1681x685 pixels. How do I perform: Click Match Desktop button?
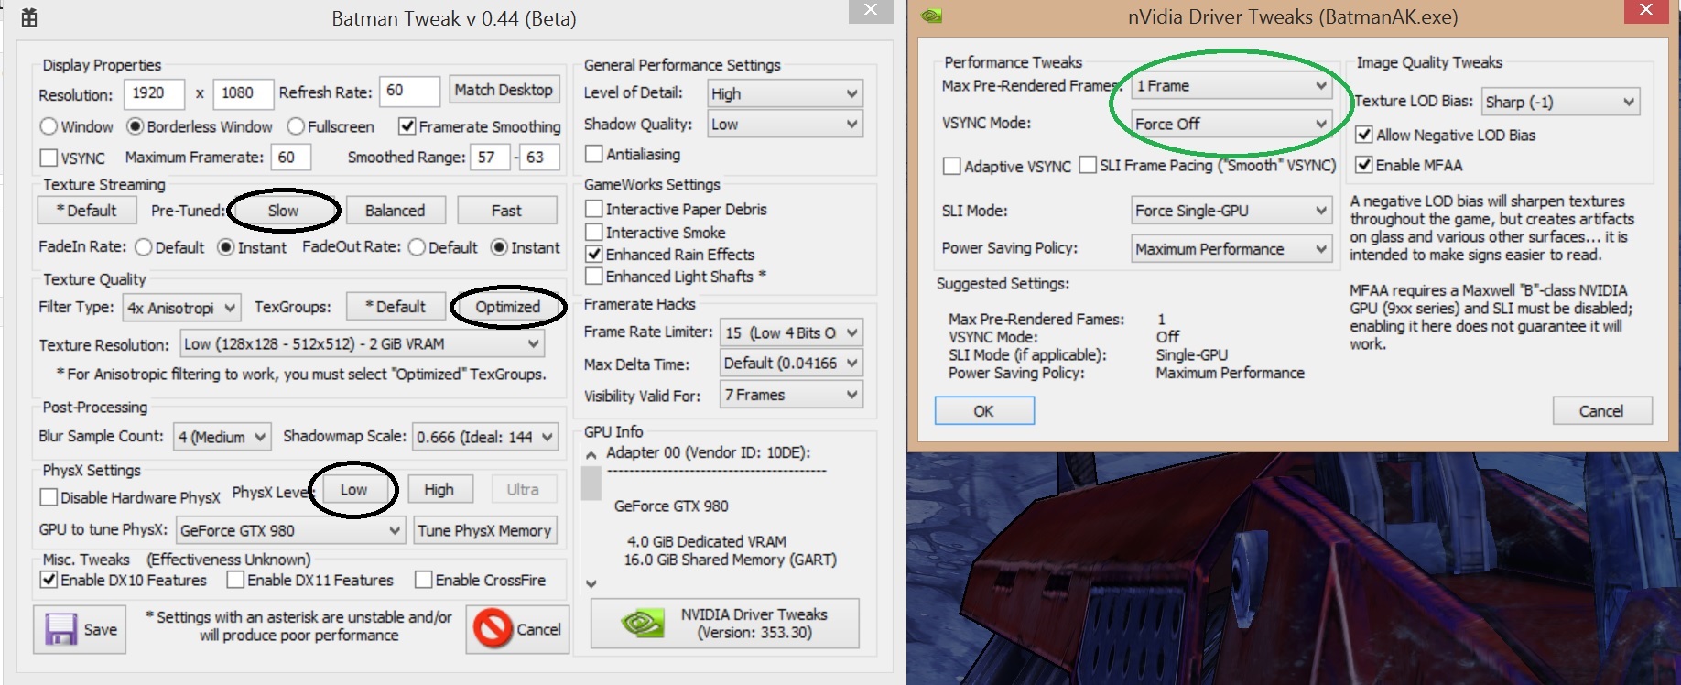click(504, 90)
